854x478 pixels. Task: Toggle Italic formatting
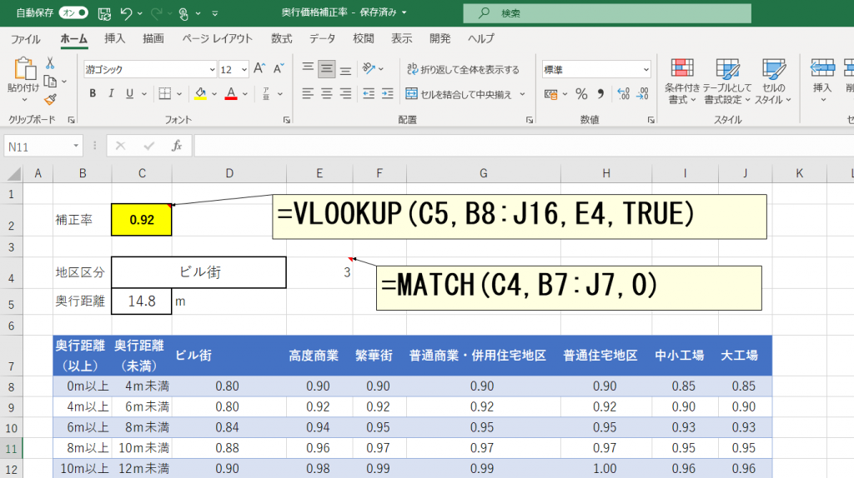(x=111, y=93)
